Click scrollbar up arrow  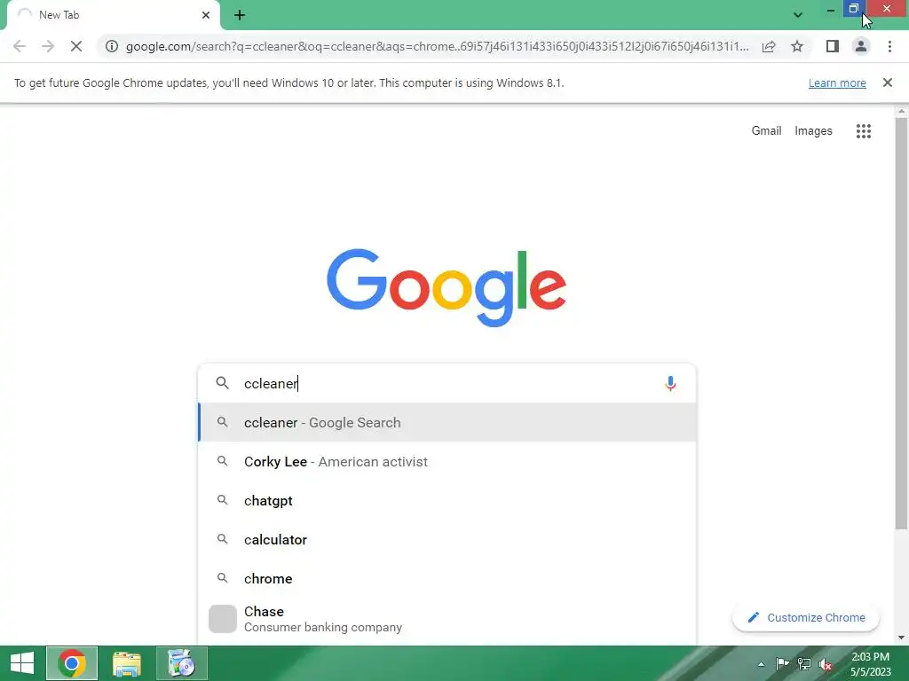tap(901, 111)
